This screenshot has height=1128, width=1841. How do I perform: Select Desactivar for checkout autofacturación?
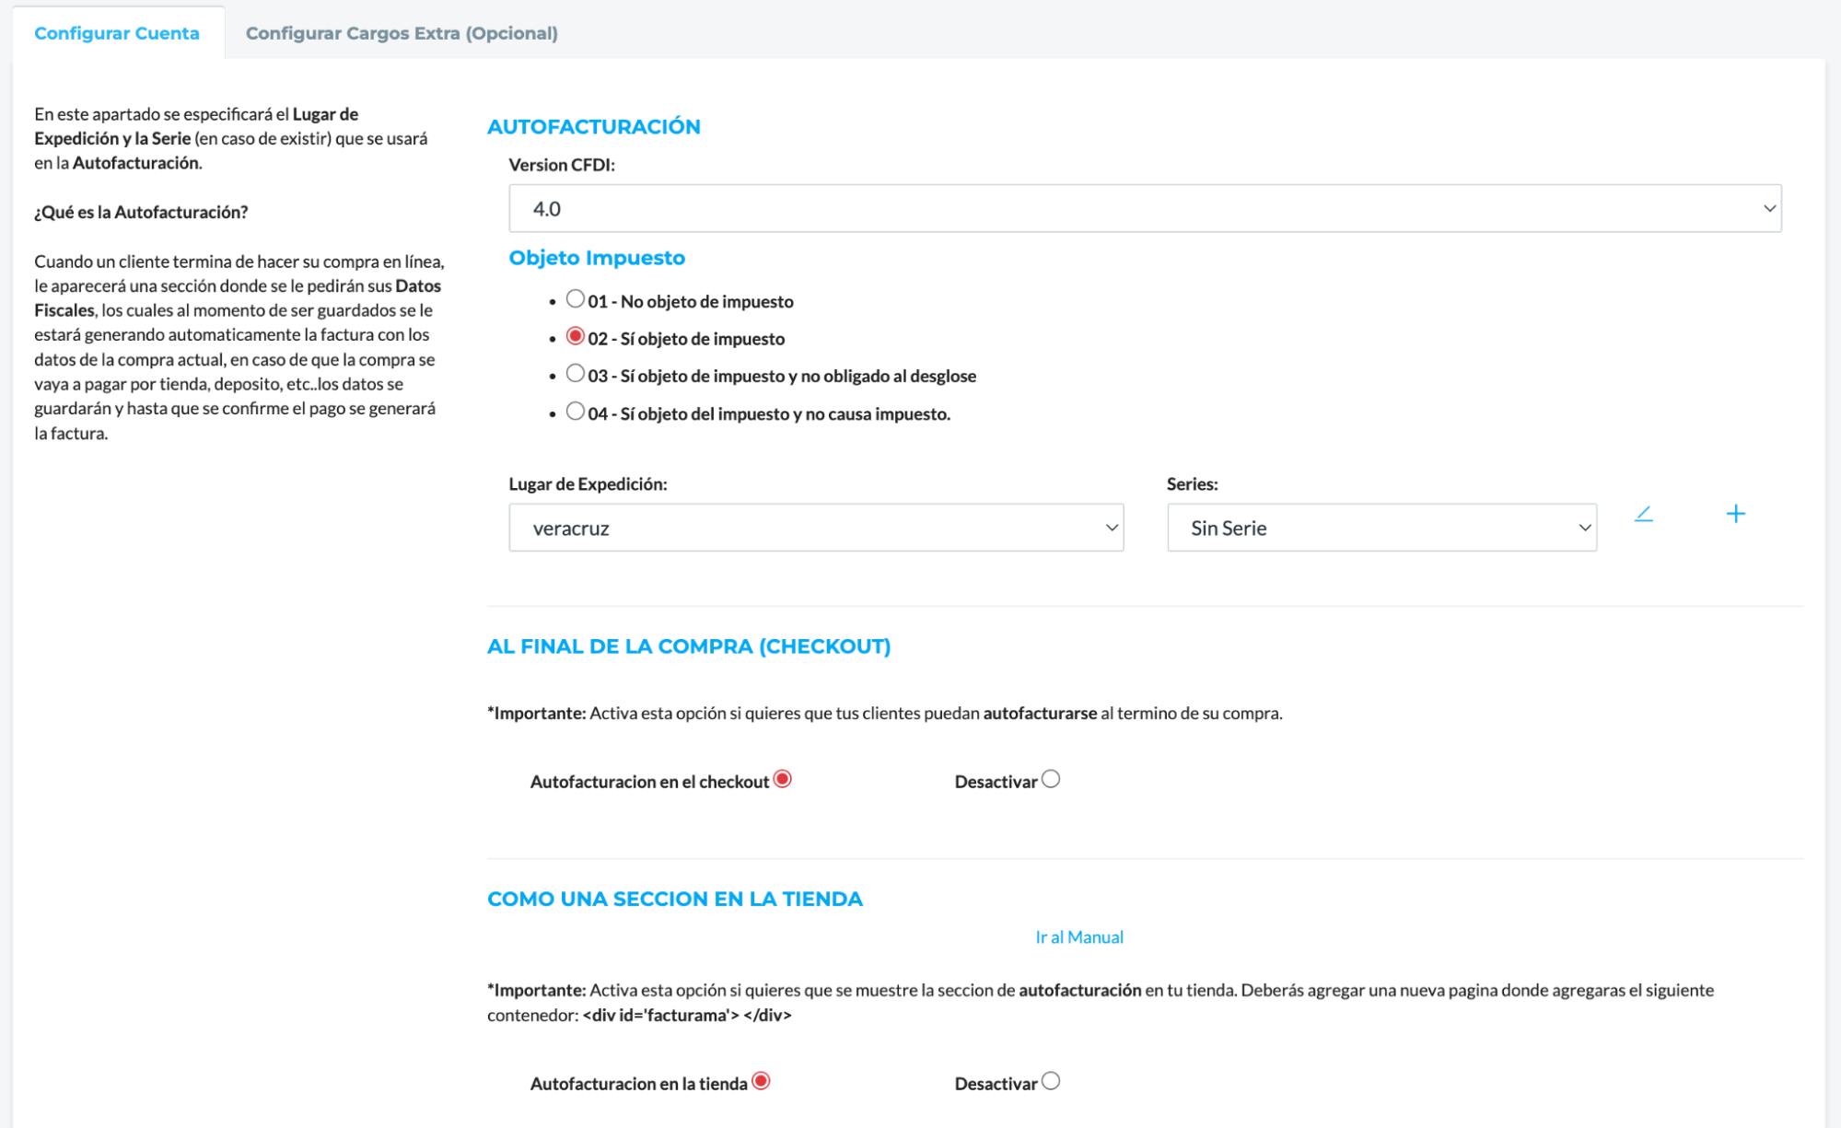(x=1050, y=779)
